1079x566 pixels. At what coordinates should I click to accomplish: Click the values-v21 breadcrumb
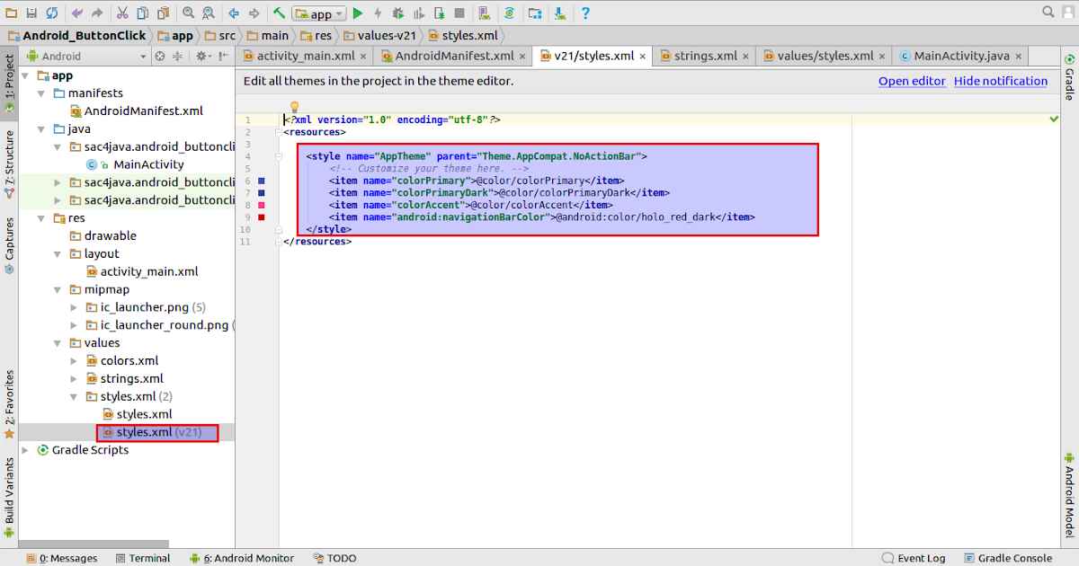point(379,36)
